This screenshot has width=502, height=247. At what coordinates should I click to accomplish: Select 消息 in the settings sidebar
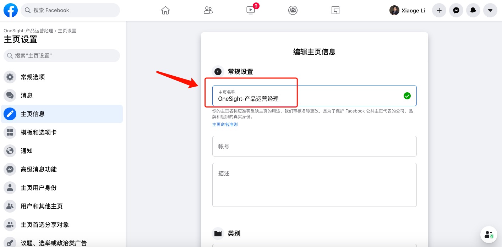point(27,95)
